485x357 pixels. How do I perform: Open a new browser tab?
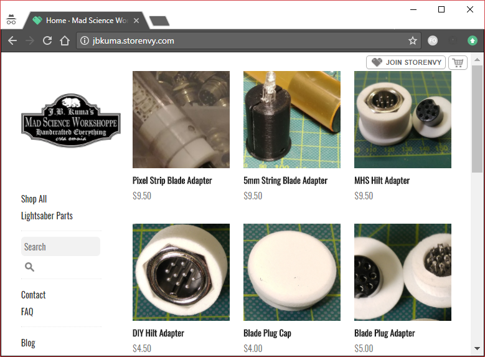[x=159, y=21]
